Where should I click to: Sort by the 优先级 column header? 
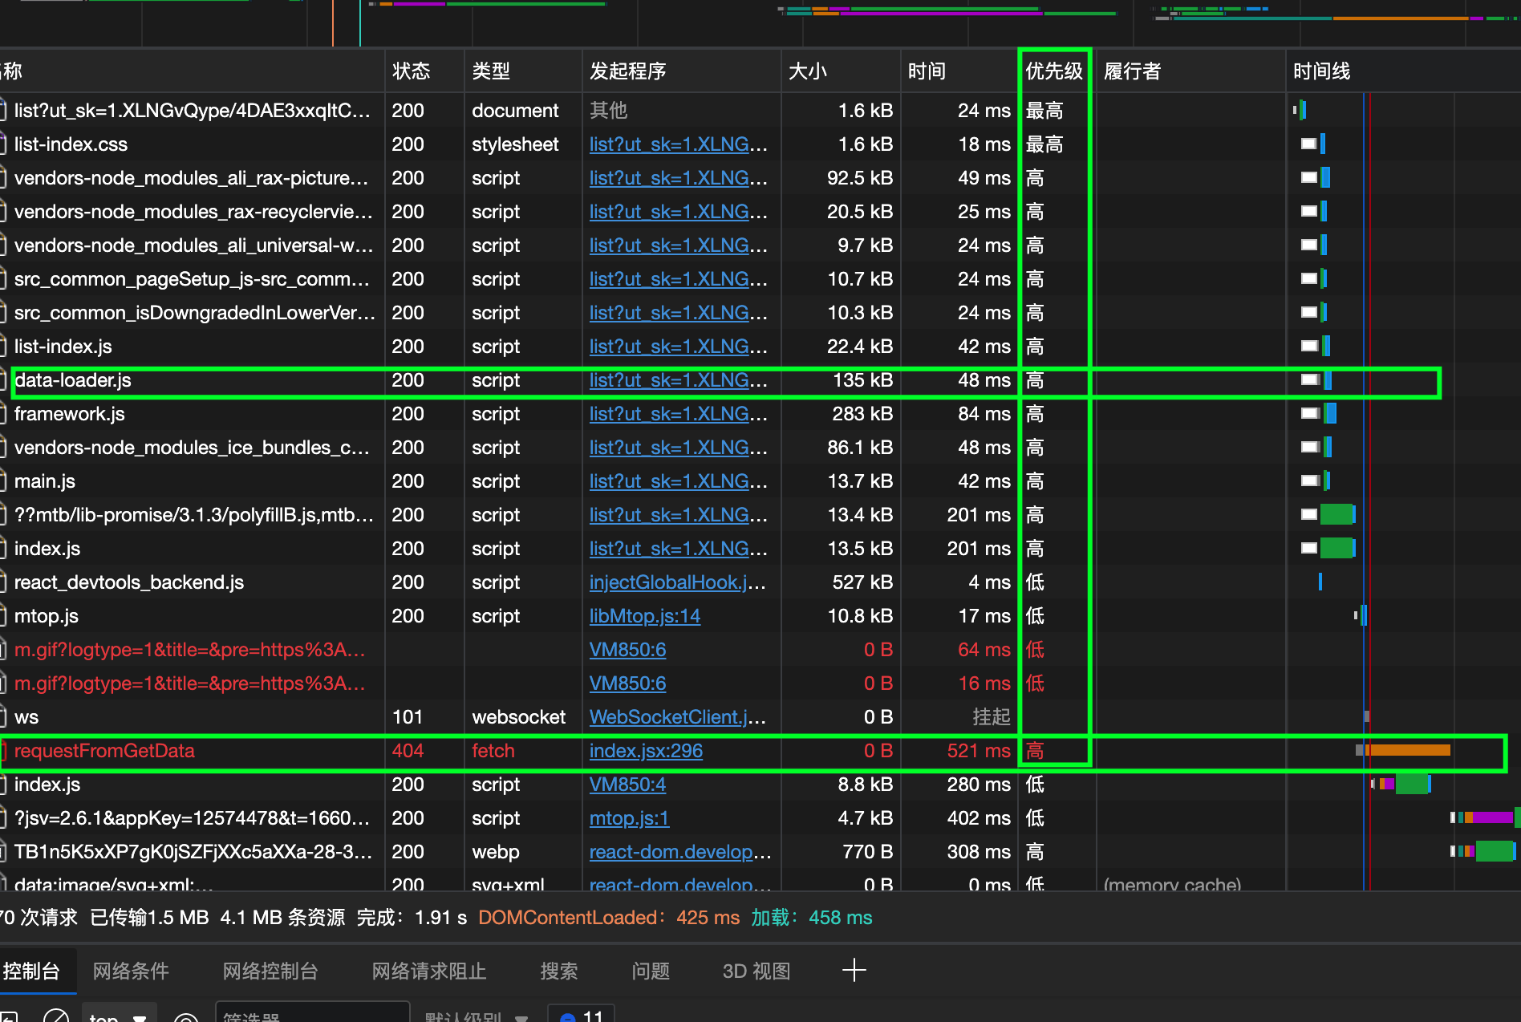[1053, 71]
